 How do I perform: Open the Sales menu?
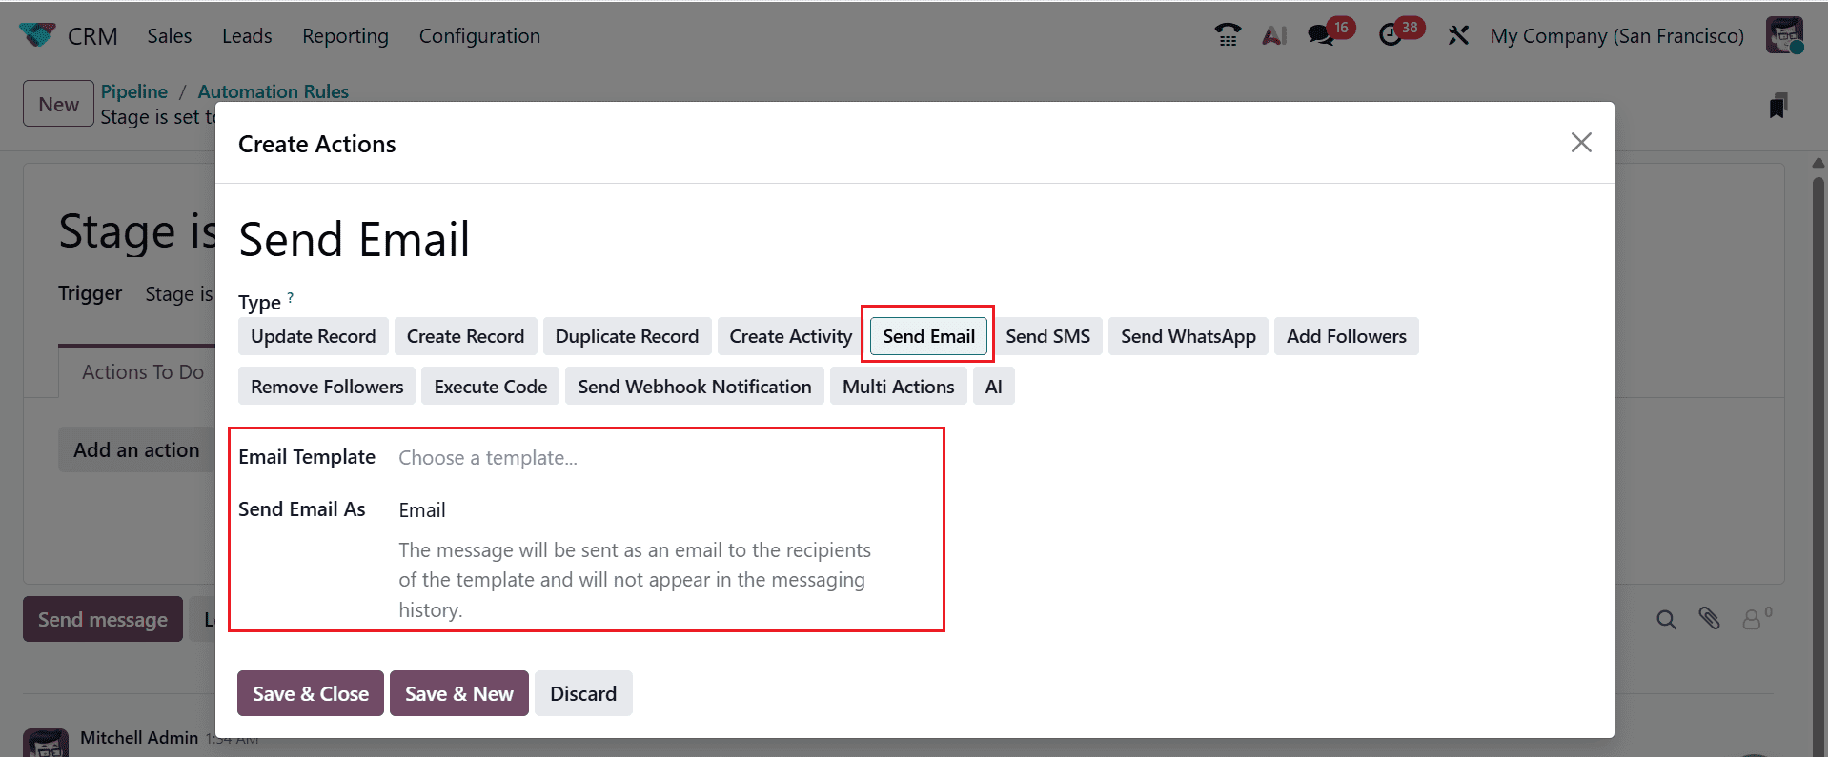click(x=170, y=35)
